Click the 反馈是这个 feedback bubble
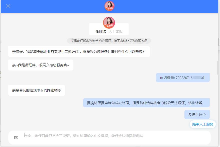220x147 pixels. pyautogui.click(x=197, y=114)
